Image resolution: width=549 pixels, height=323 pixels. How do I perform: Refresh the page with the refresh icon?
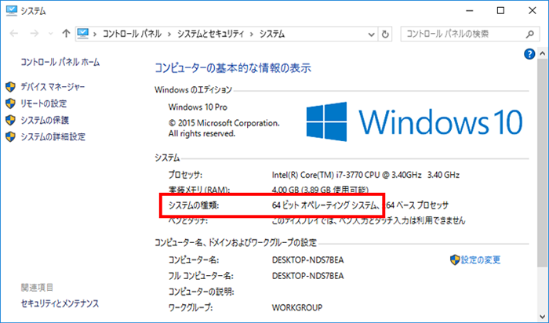tap(385, 34)
